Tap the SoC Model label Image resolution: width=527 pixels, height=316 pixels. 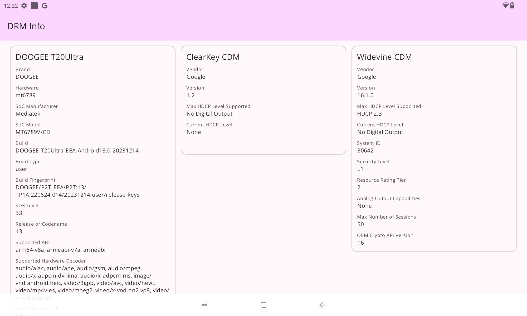[28, 125]
